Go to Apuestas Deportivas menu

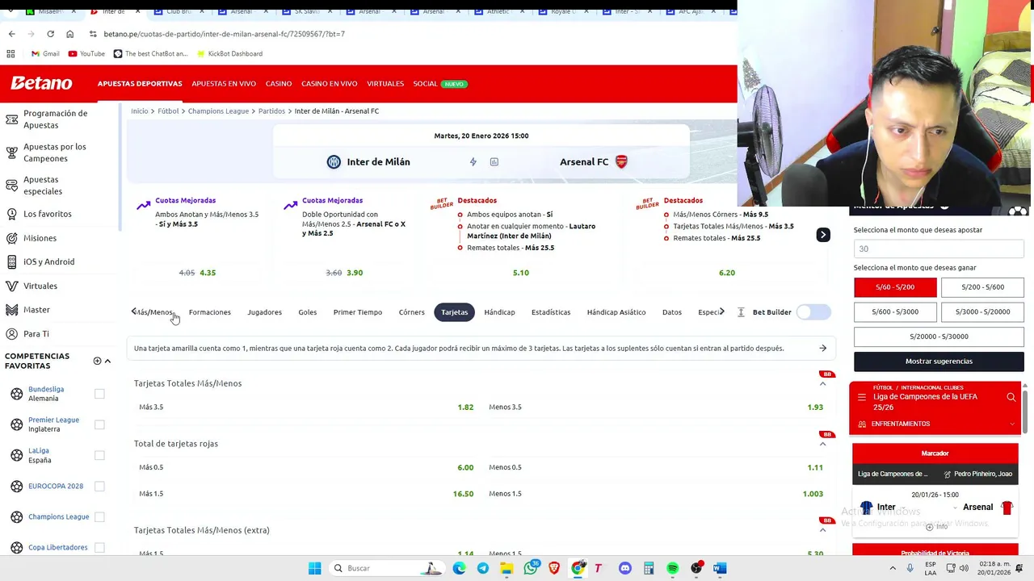pos(140,84)
